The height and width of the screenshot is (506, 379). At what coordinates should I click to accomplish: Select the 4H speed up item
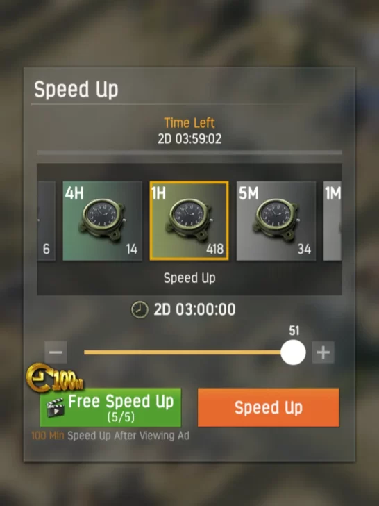click(x=102, y=221)
